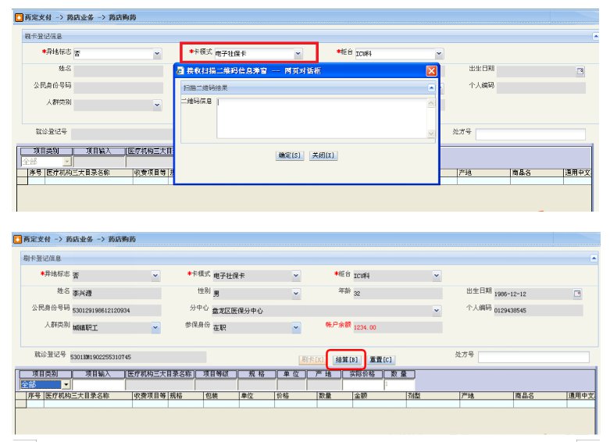610x442 pixels.
Task: Collapse the lower 刷卡登记信息 panel
Action: click(594, 258)
